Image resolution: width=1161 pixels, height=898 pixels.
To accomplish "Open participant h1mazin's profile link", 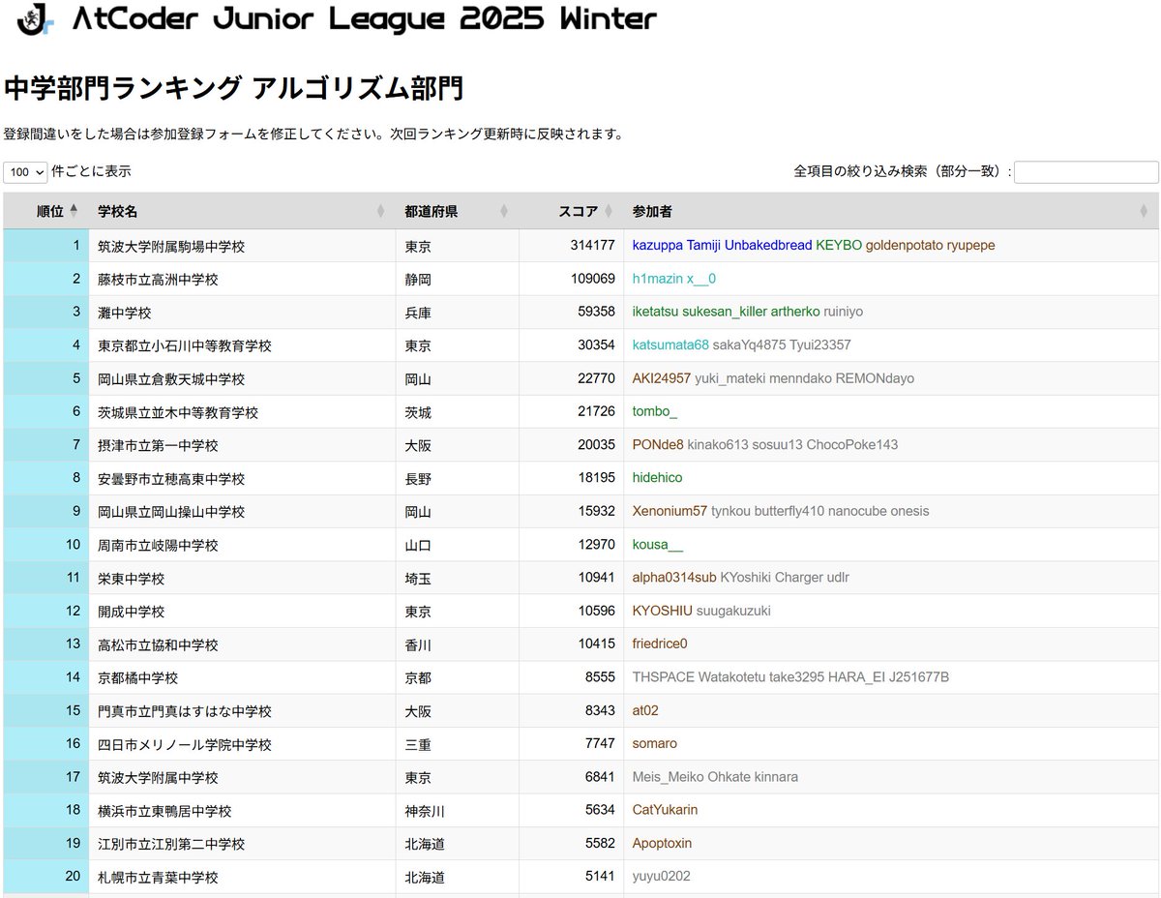I will [x=658, y=279].
